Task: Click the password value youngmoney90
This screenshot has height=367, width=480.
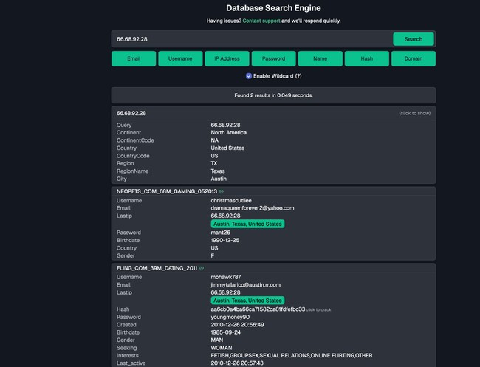Action: (230, 317)
